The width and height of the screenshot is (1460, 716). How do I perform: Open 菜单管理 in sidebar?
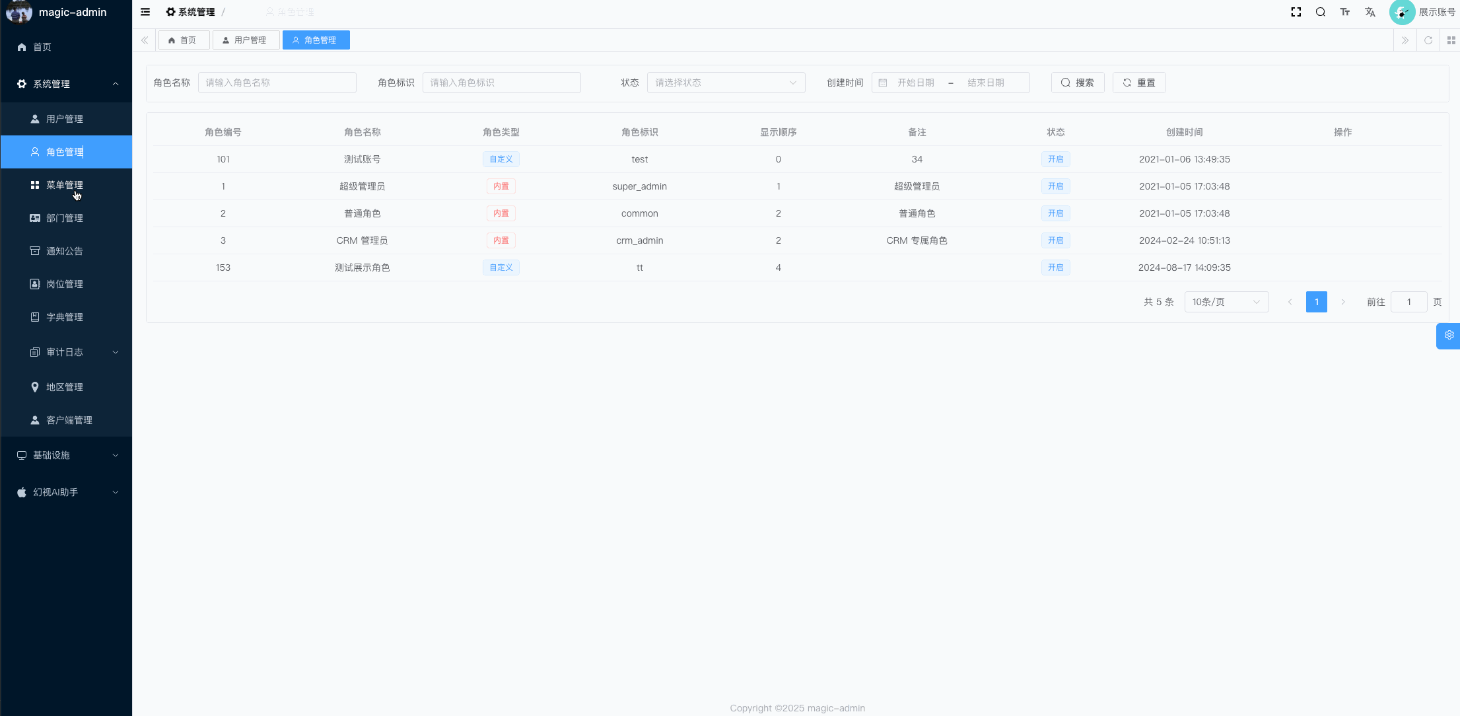(65, 185)
